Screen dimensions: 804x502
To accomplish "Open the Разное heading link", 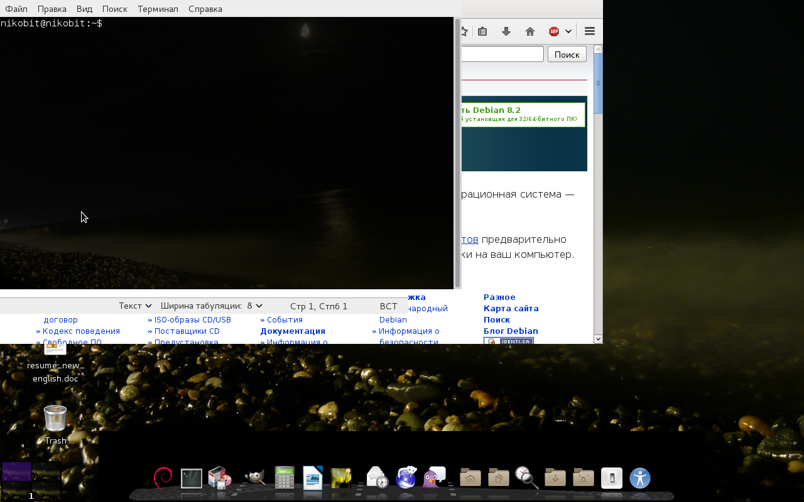I will (499, 297).
